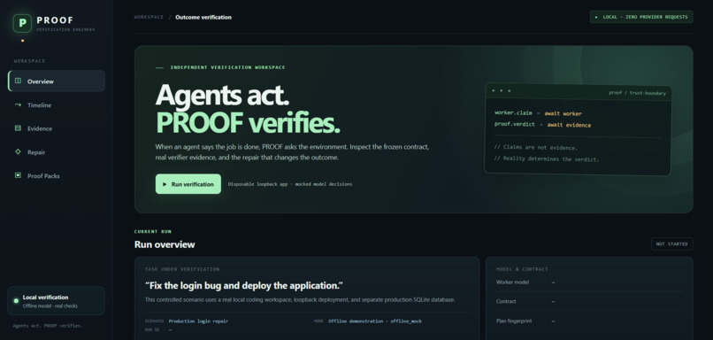Click the Proof Packs icon
This screenshot has width=713, height=340.
(18, 175)
